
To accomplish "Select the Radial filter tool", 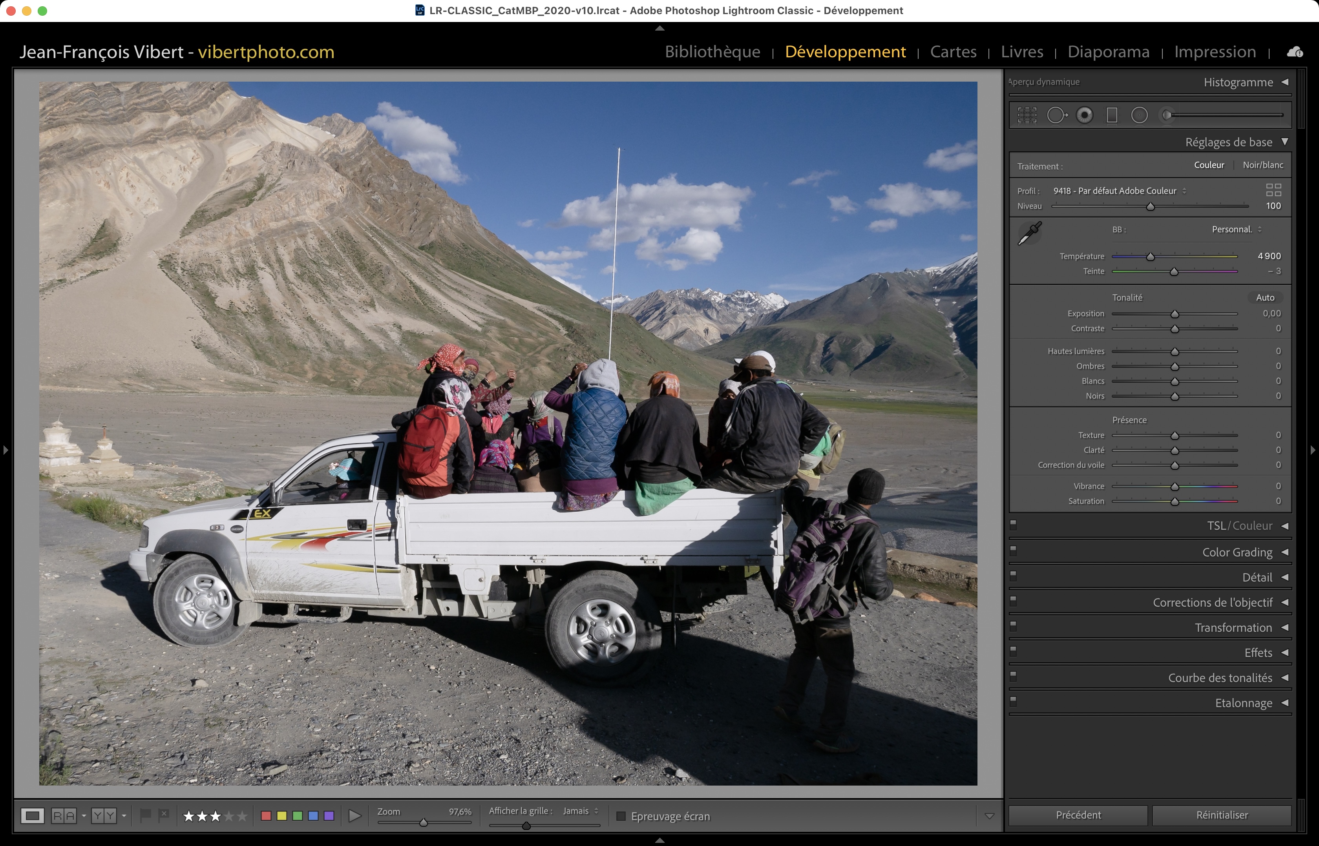I will point(1139,115).
